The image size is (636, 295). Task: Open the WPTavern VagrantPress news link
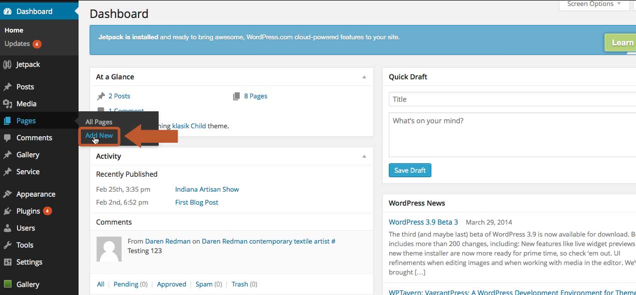[512, 293]
